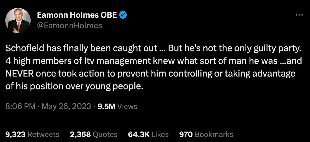Open the Eamonn Holmes OBE display name
This screenshot has height=142, width=310.
point(77,15)
